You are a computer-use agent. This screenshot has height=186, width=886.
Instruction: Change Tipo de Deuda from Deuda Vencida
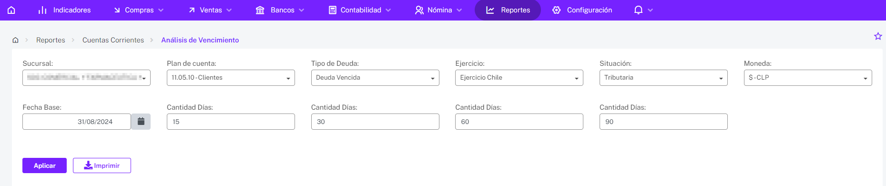point(375,78)
